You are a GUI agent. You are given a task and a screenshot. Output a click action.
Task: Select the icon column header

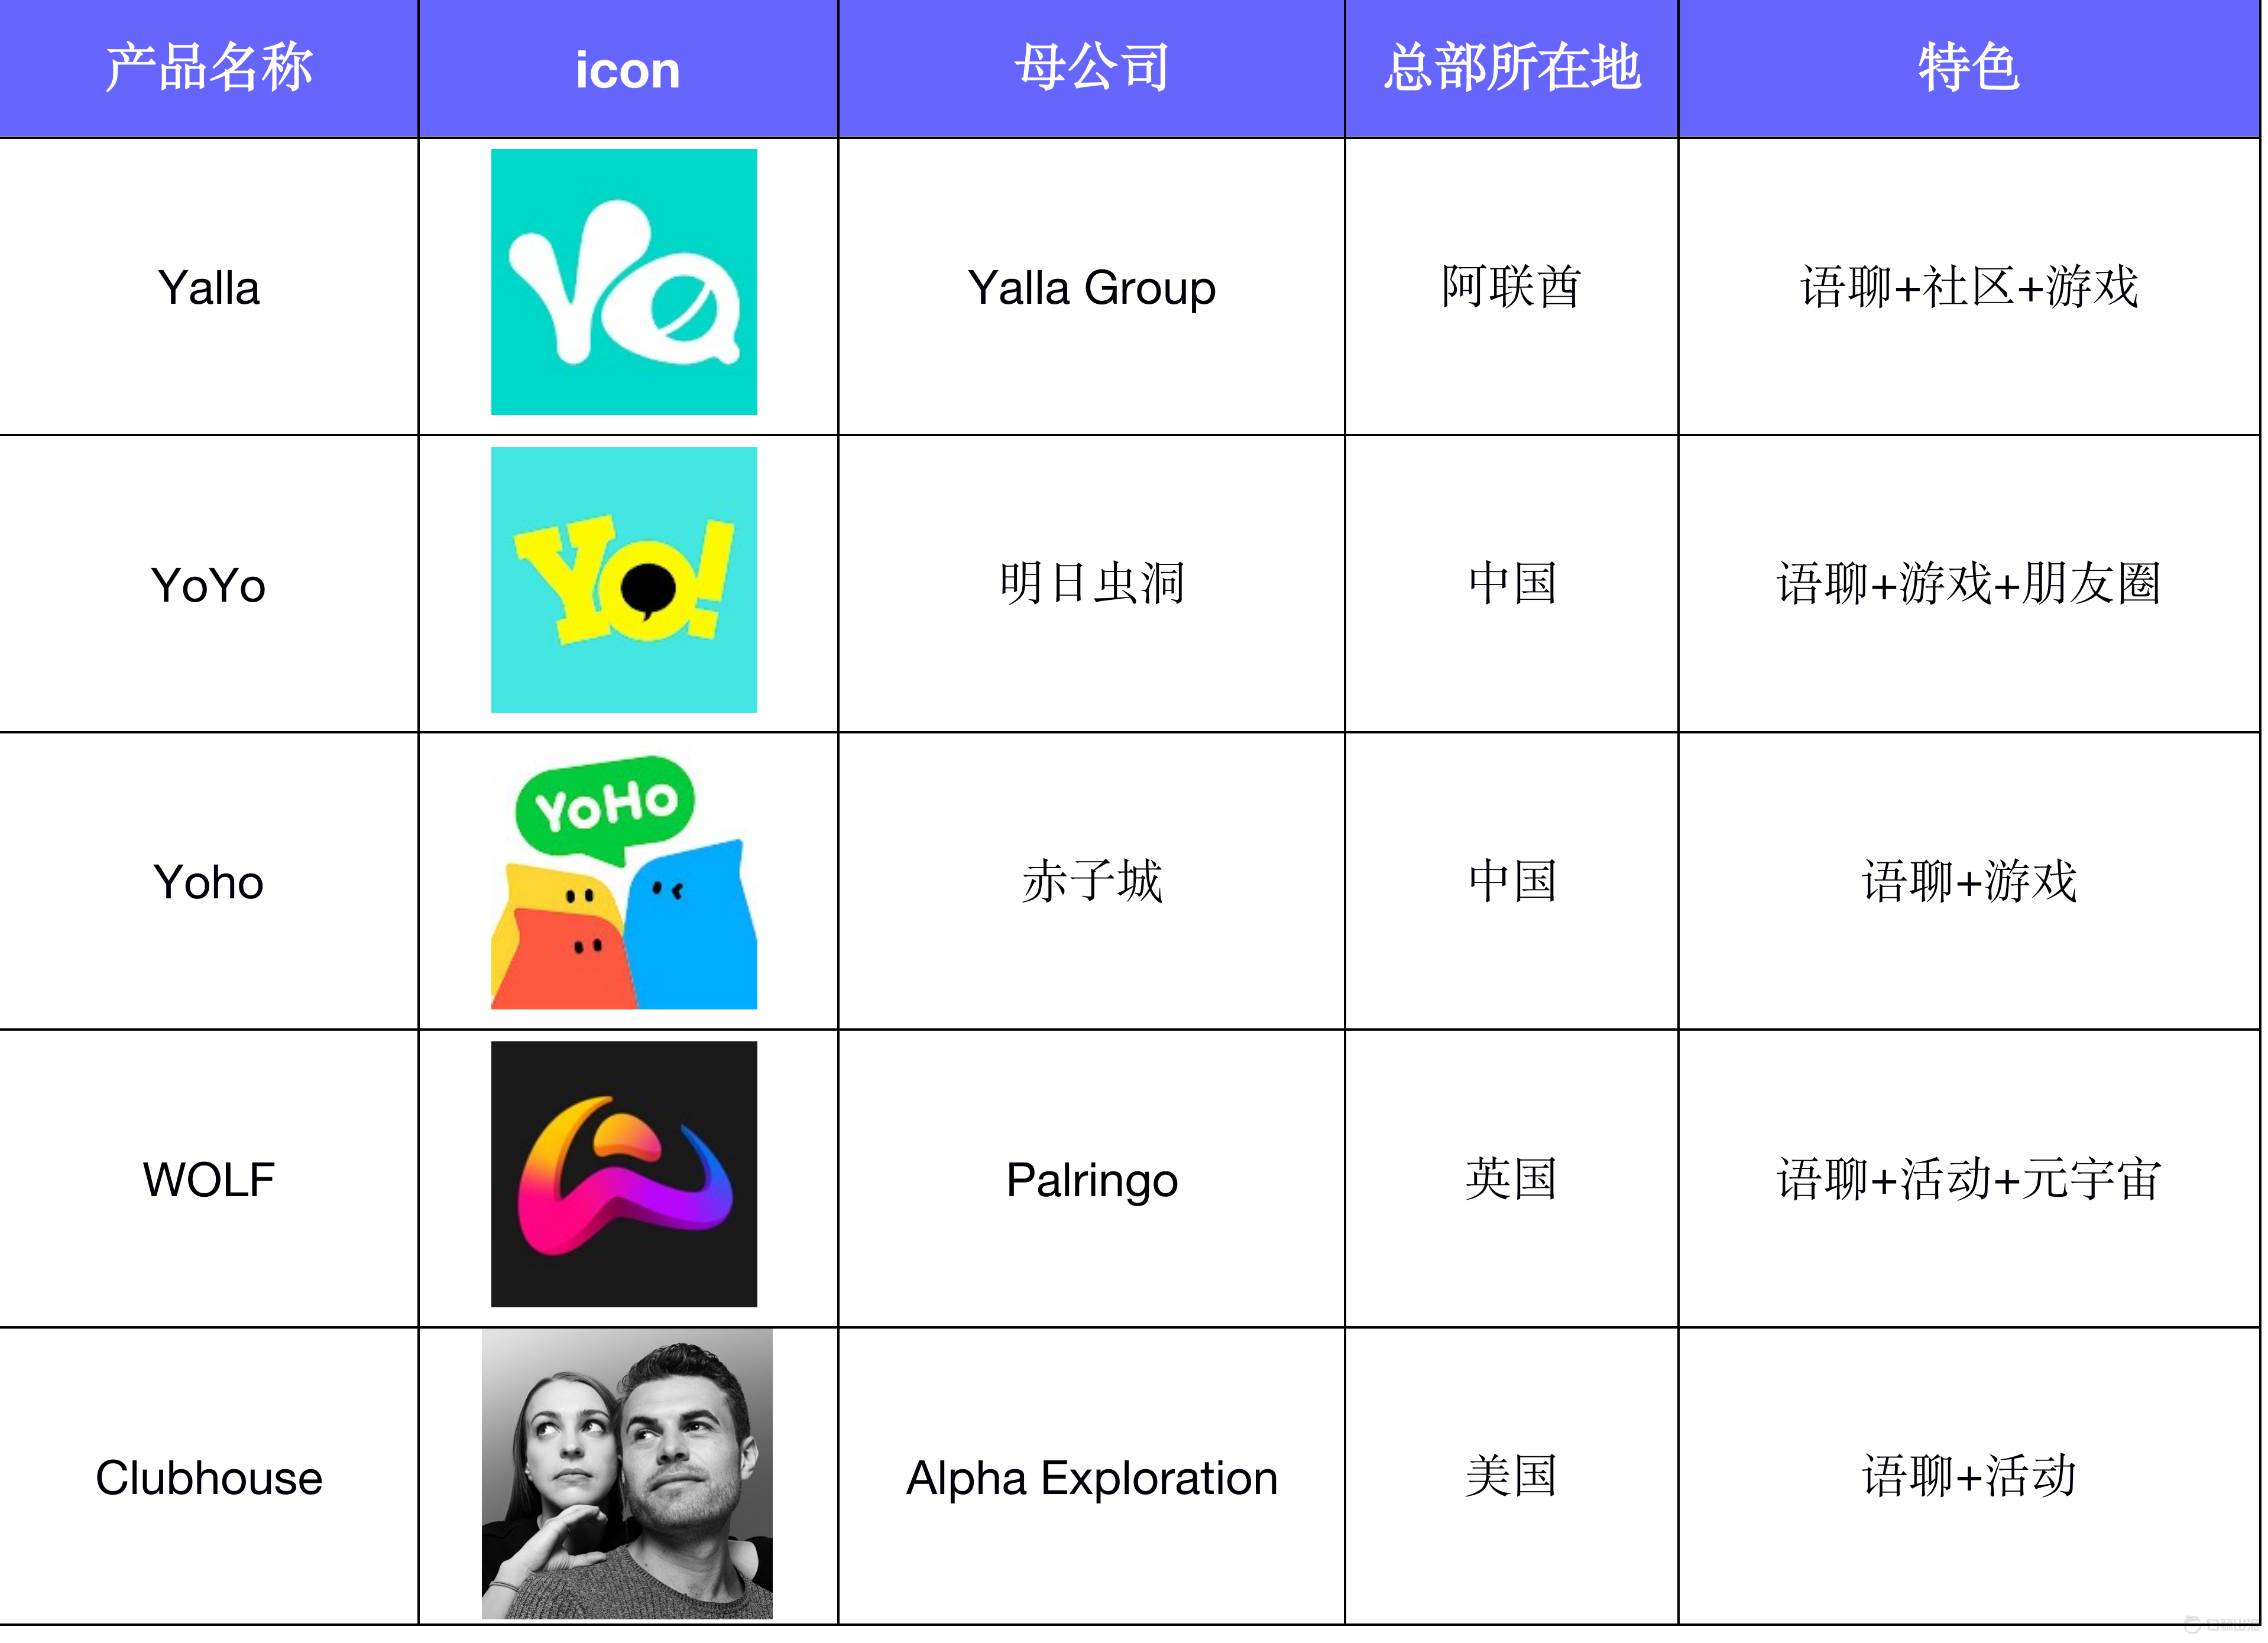pyautogui.click(x=628, y=68)
